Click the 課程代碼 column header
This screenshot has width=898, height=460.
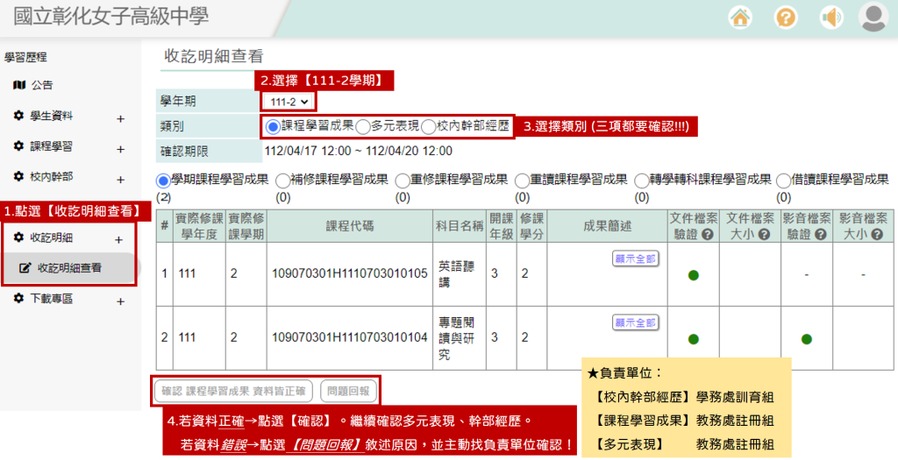click(350, 226)
